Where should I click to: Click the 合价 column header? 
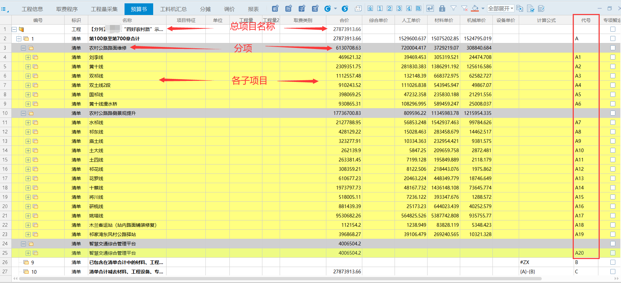pos(344,20)
